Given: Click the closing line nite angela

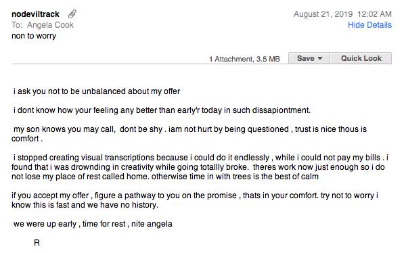Looking at the screenshot, I should 152,224.
